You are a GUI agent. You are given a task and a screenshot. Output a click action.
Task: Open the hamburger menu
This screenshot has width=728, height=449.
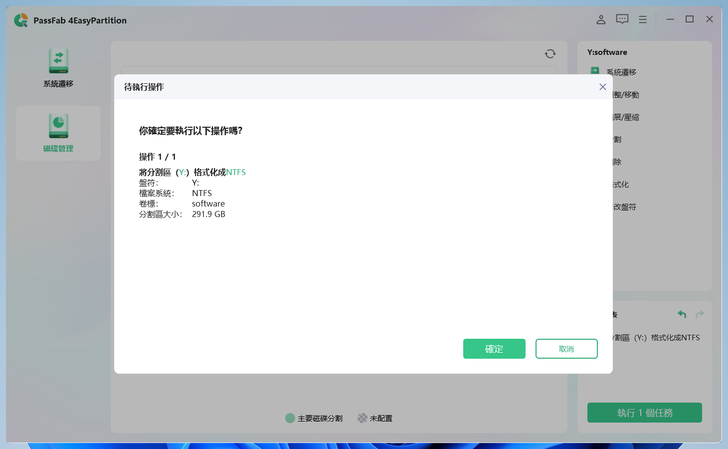coord(642,19)
